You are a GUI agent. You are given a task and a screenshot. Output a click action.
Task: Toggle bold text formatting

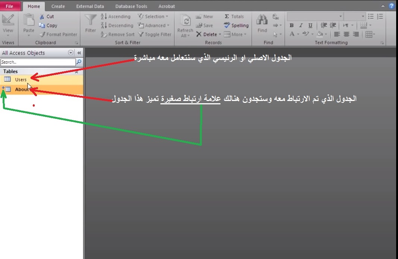click(292, 25)
